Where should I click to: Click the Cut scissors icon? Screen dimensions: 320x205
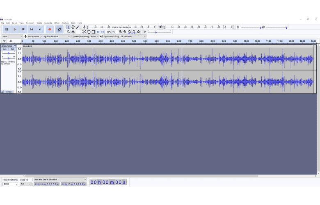[x=84, y=32]
